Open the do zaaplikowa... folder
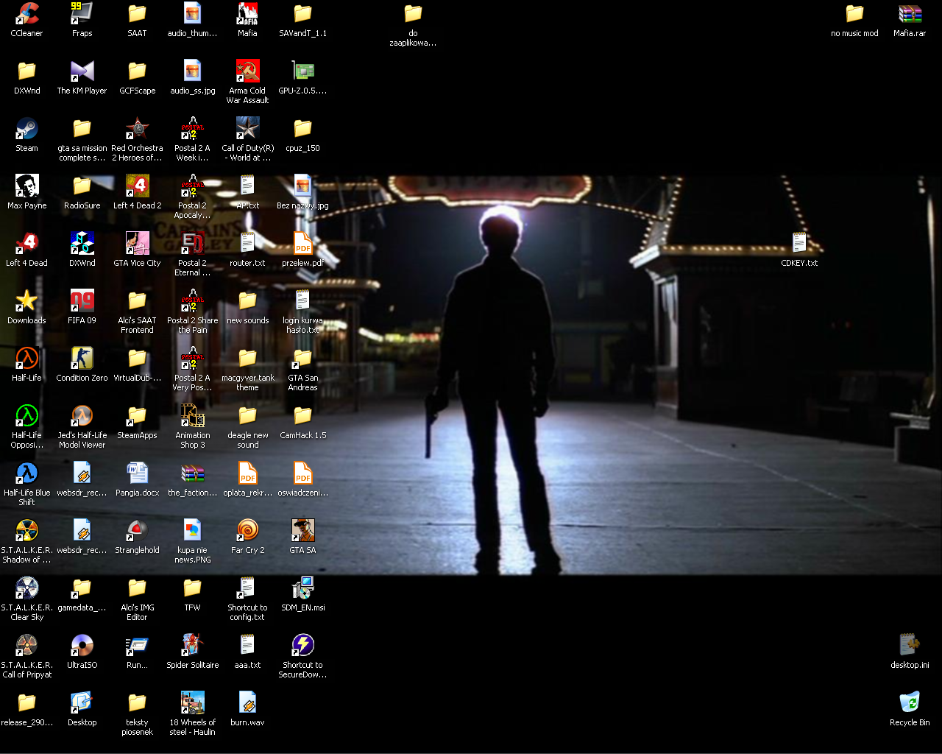 [x=413, y=13]
